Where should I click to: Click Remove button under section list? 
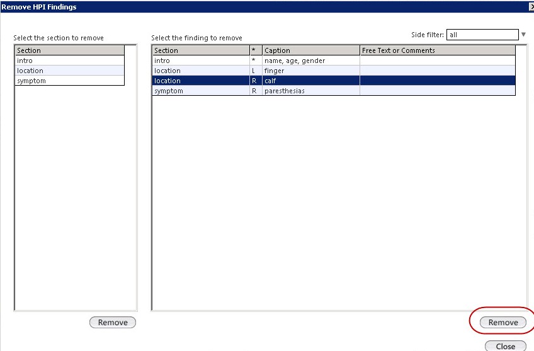(x=113, y=323)
